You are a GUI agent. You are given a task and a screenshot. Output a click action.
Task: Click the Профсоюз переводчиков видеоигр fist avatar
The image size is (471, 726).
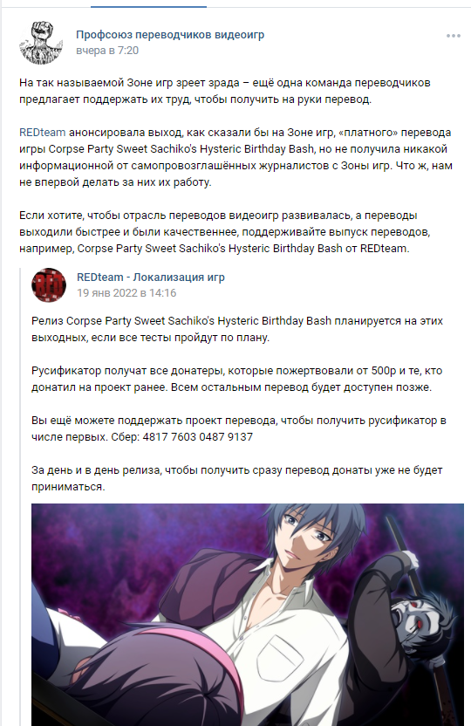[41, 42]
